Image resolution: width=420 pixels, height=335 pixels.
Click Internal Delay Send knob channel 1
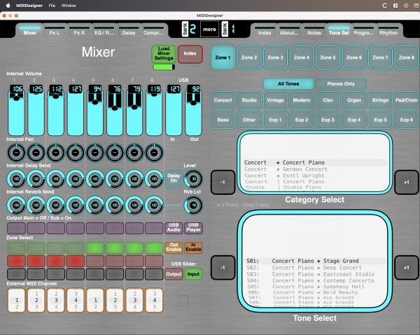tap(16, 179)
